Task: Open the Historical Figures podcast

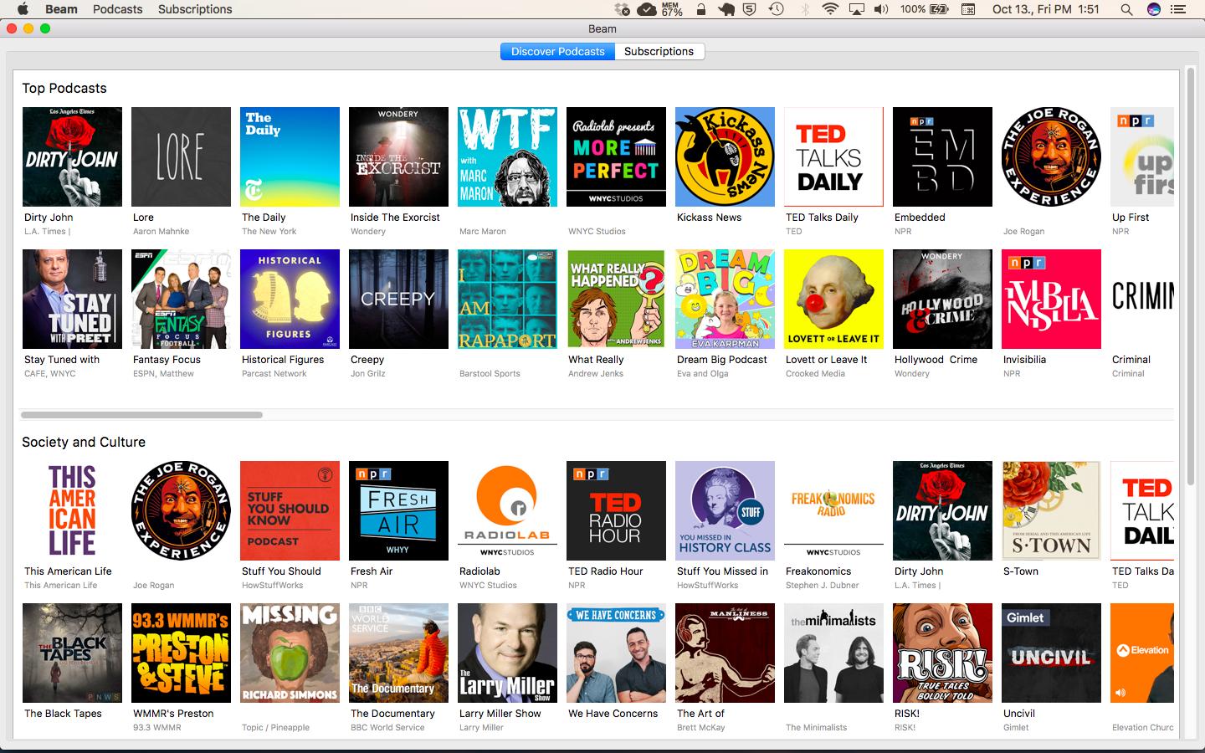Action: pos(290,299)
